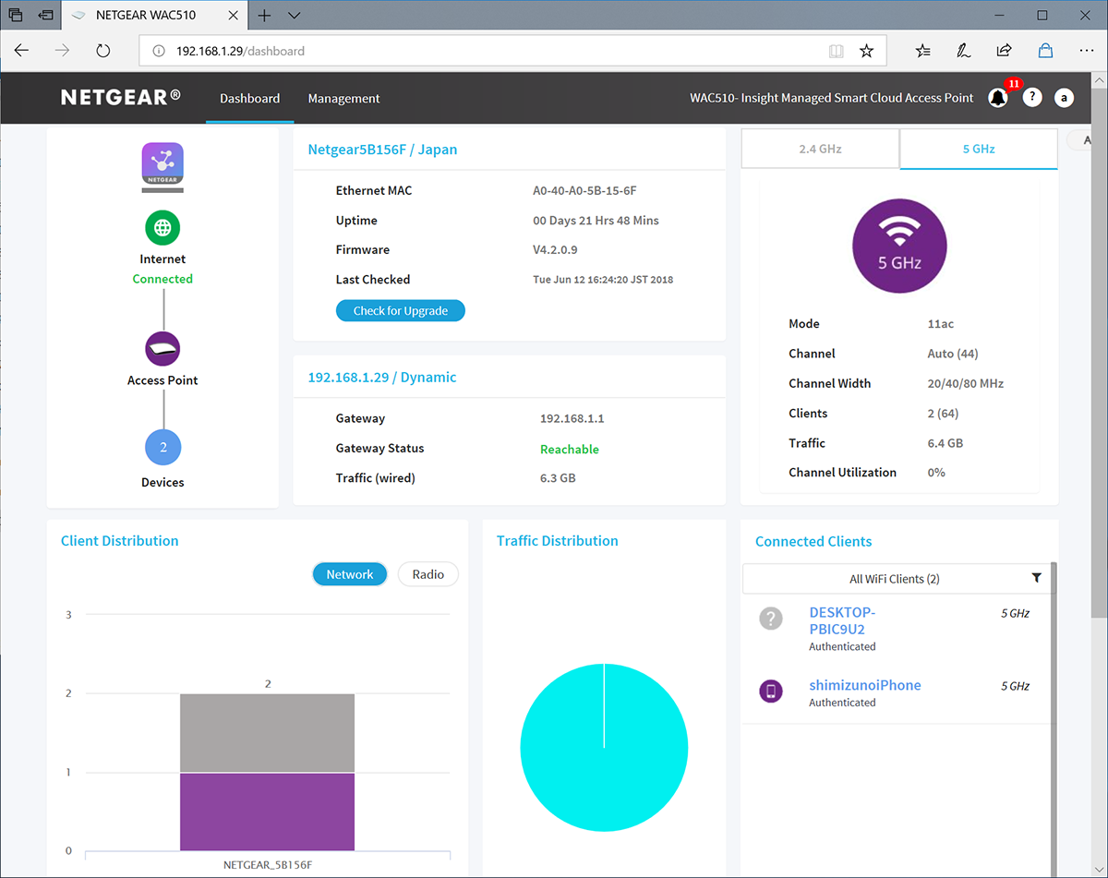Open the browser tab list chevron

click(295, 16)
